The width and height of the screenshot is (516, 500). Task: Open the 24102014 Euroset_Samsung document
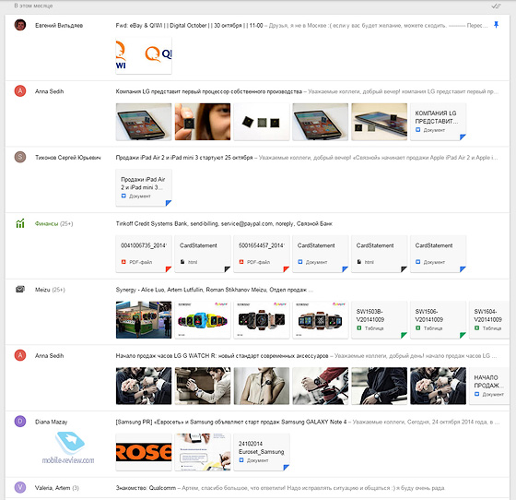coord(262,452)
